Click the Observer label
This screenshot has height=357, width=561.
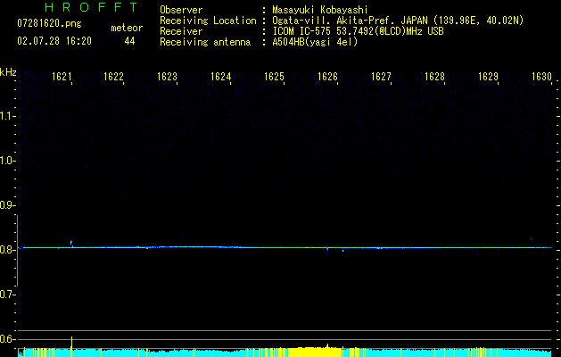[181, 10]
